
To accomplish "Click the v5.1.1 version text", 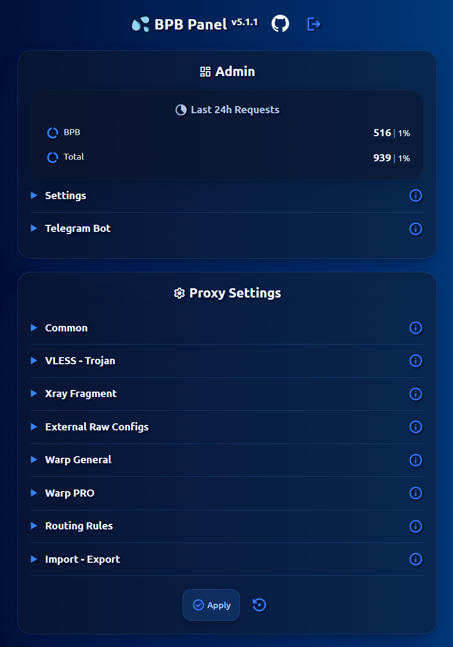I will coord(244,22).
